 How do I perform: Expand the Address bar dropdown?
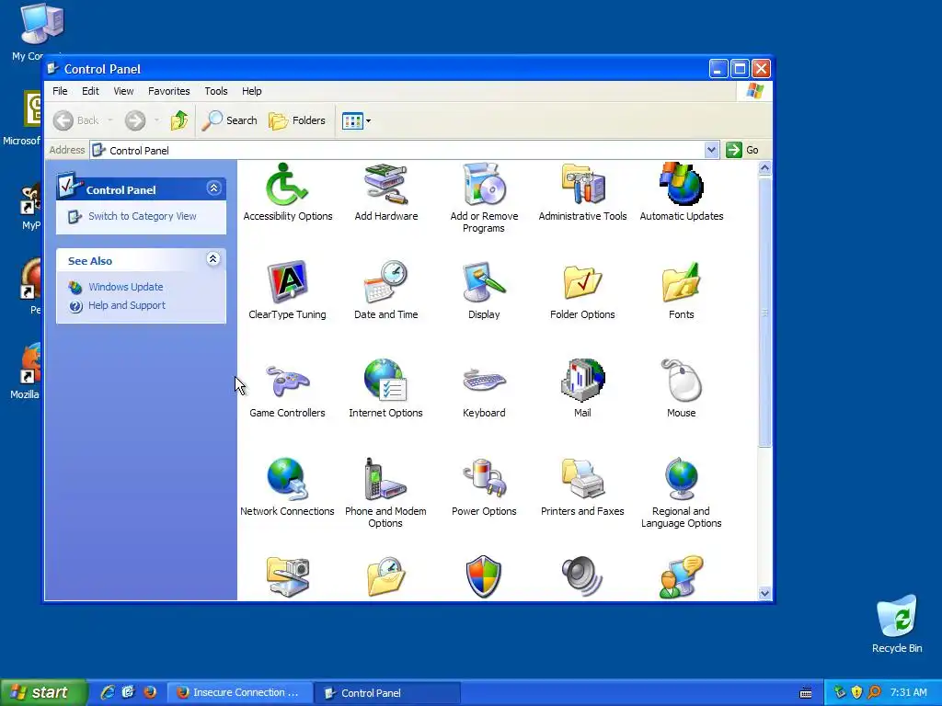711,150
